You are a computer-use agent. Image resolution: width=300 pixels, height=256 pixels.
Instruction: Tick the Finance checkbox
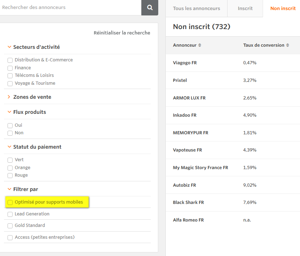10,68
